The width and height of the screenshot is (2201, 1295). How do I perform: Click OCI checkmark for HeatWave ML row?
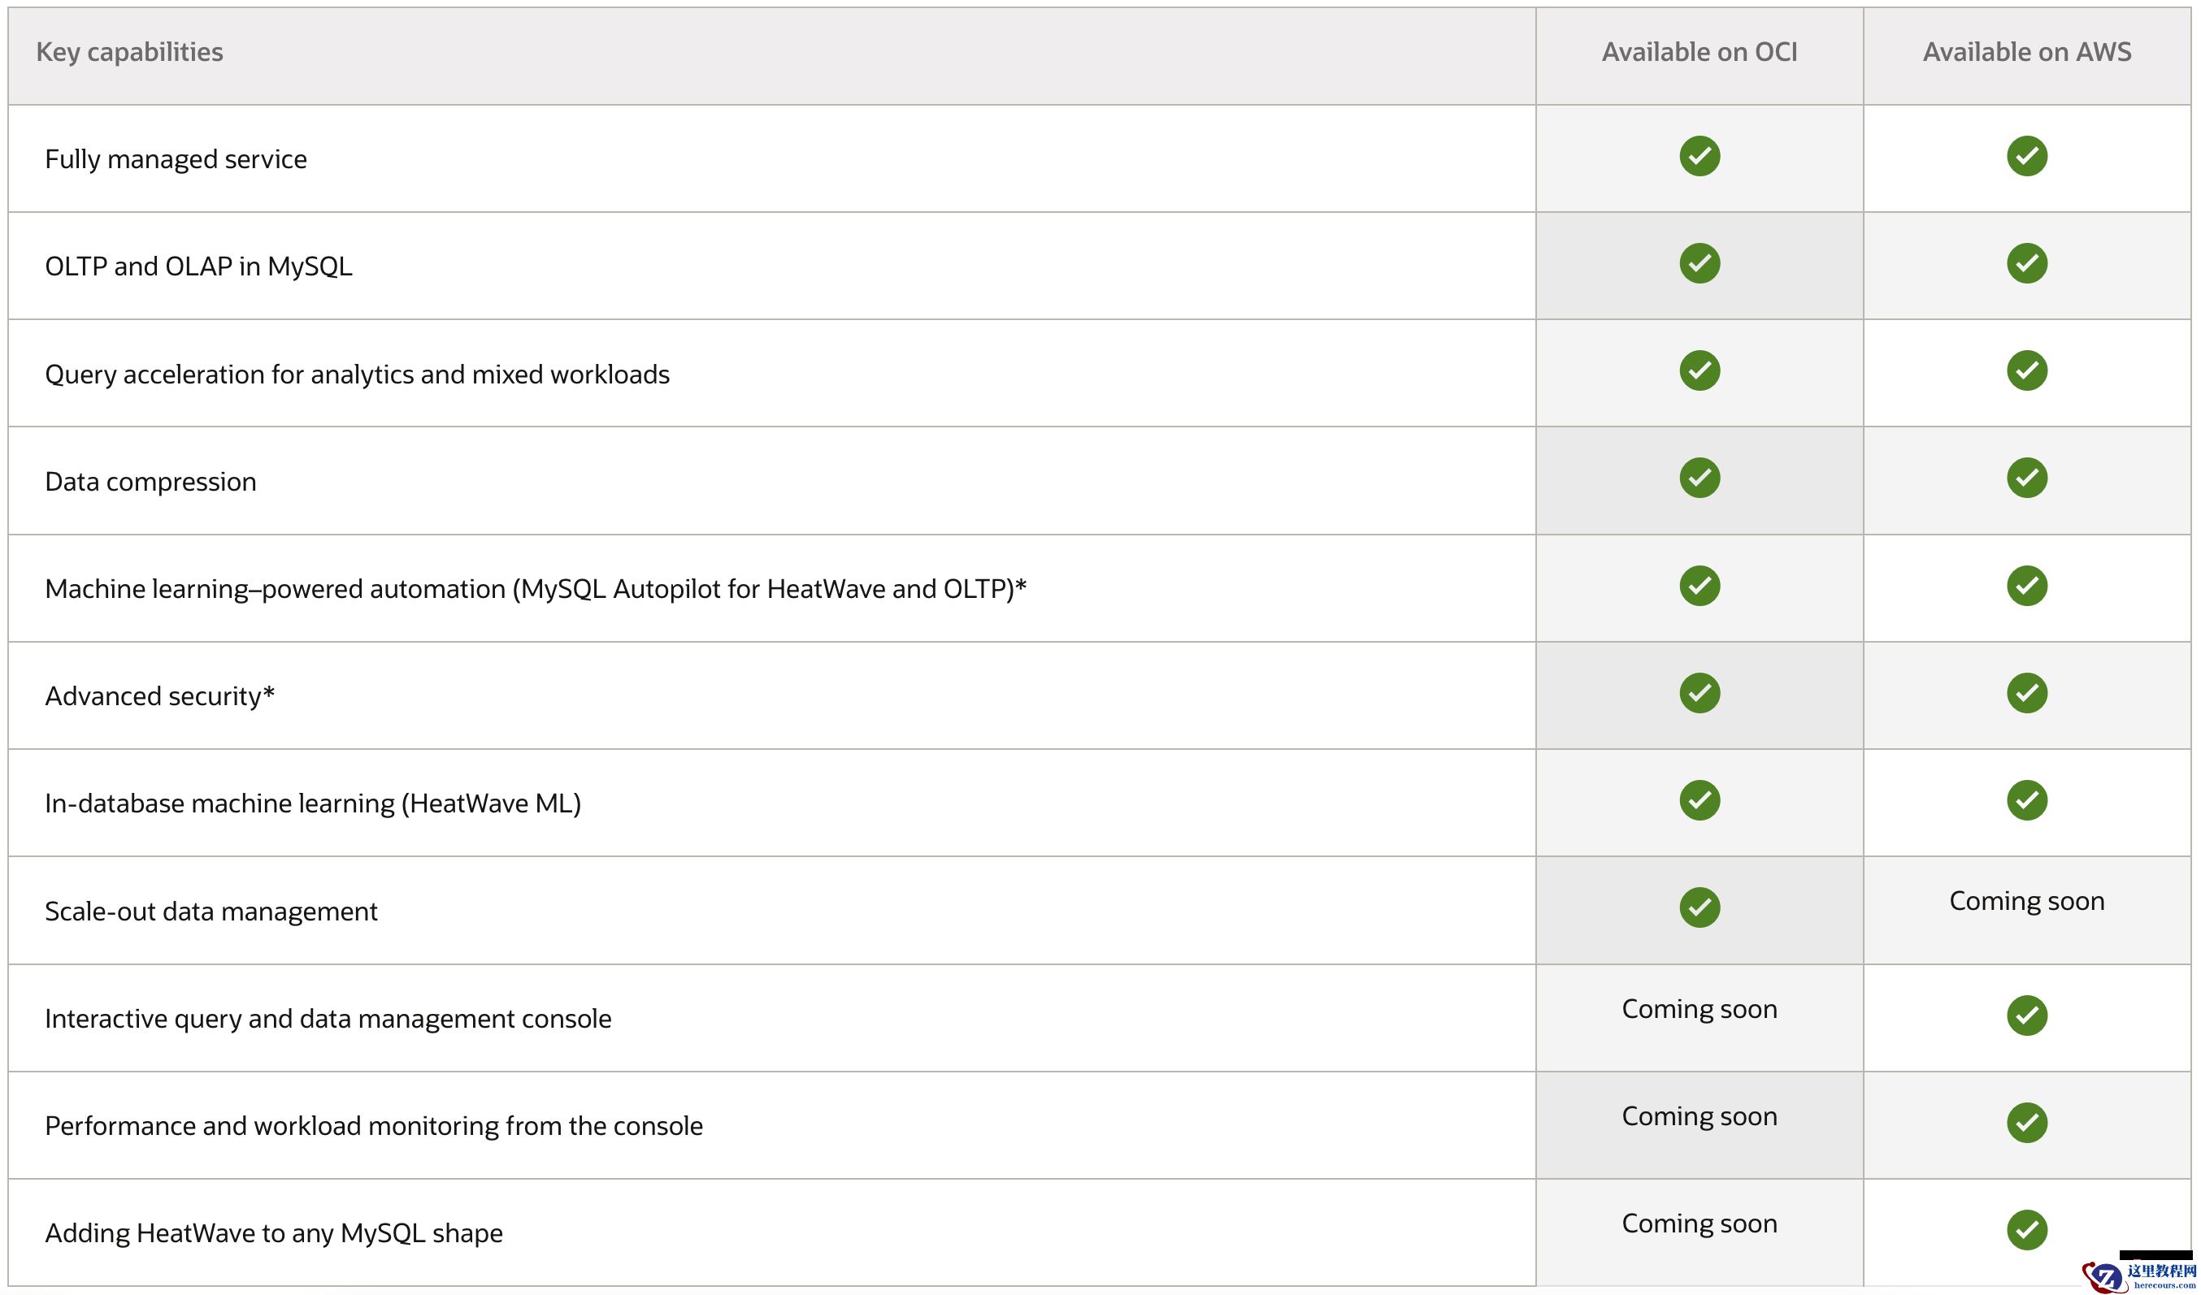pyautogui.click(x=1699, y=800)
